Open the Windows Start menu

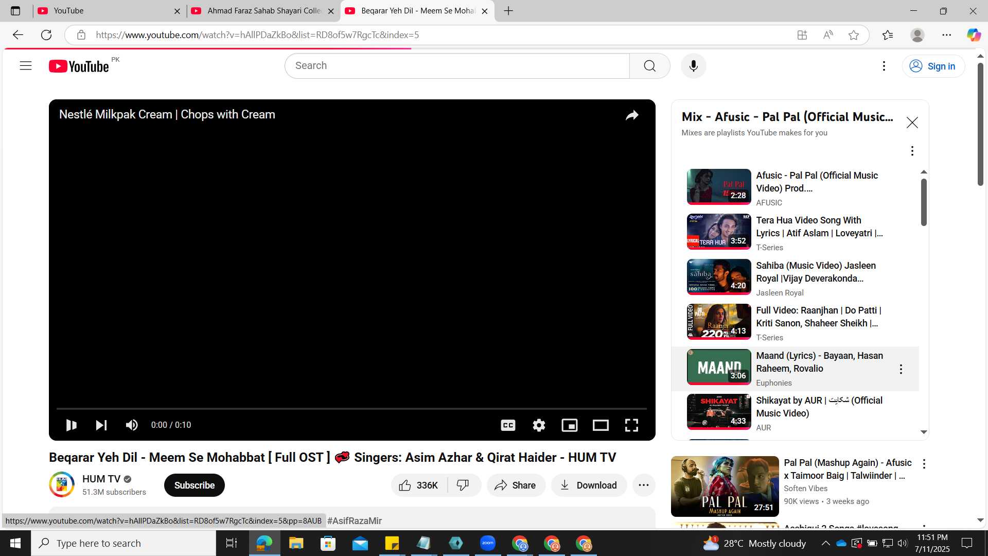15,543
